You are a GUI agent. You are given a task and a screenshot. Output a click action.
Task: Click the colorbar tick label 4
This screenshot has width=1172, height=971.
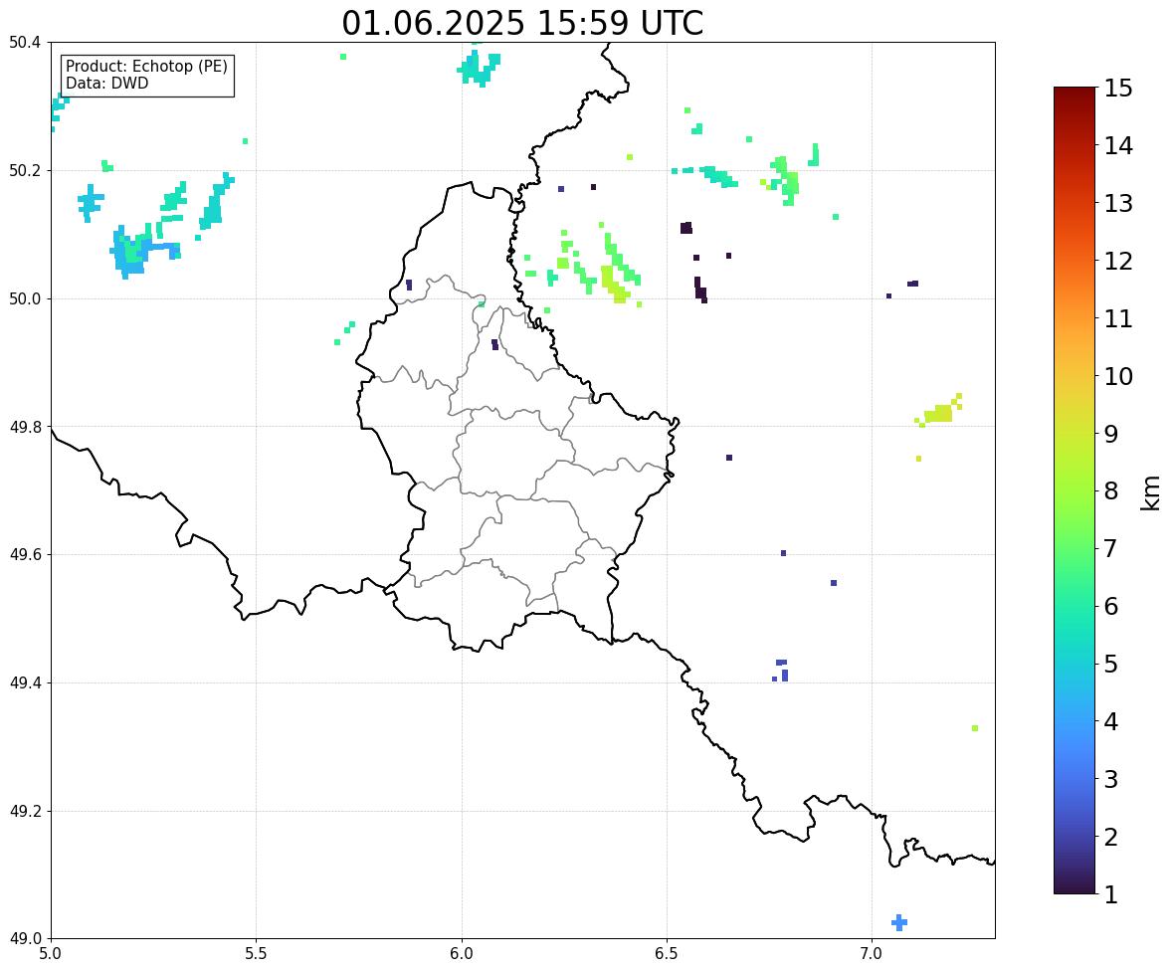pos(1111,721)
